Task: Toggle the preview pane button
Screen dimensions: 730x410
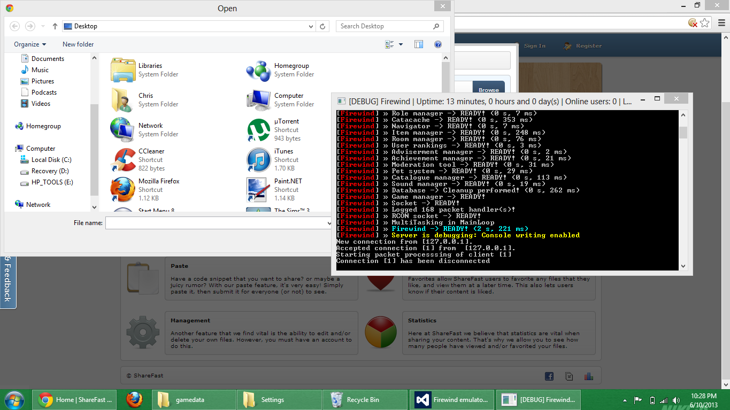Action: click(x=419, y=44)
